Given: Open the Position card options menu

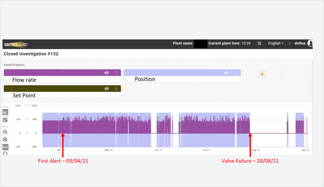Looking at the screenshot, I should tap(236, 73).
